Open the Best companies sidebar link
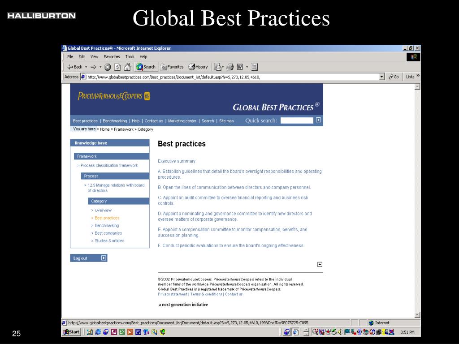Viewport: 459px width, 344px height. click(x=108, y=233)
